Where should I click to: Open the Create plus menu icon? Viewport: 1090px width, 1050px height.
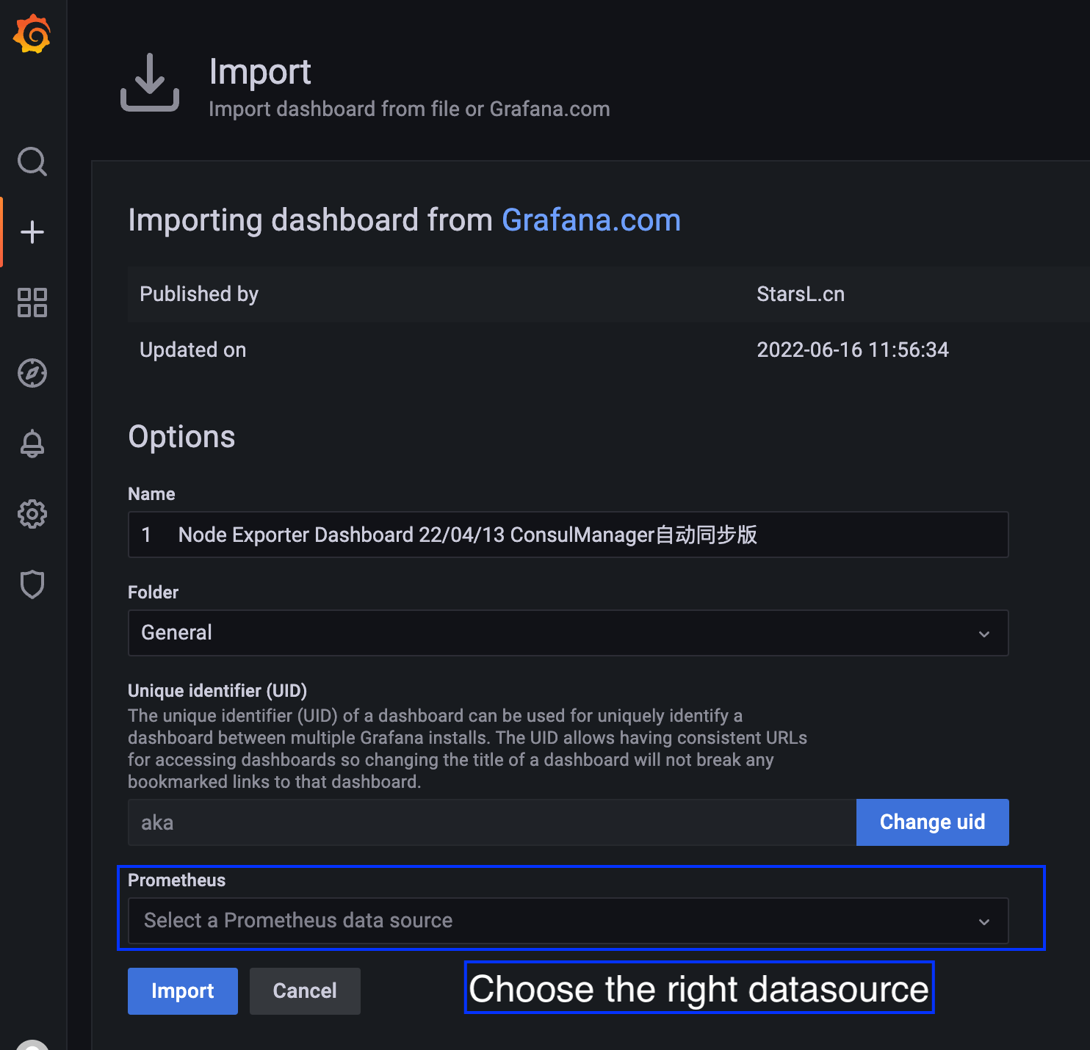(x=32, y=232)
